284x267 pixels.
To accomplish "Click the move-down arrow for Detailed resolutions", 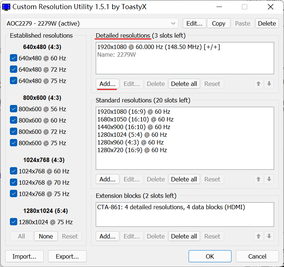I will (269, 84).
